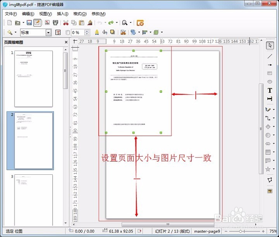
Task: Click the Save floppy disk icon
Action: (29, 23)
